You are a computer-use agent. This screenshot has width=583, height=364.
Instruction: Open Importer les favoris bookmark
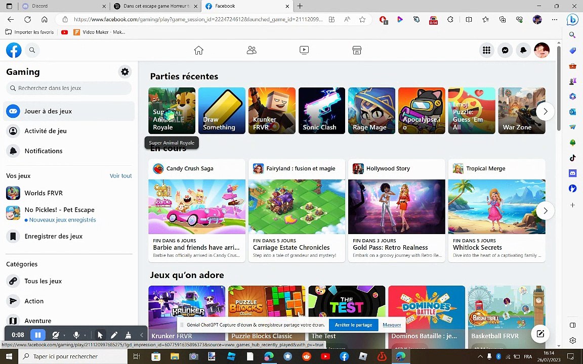click(29, 32)
